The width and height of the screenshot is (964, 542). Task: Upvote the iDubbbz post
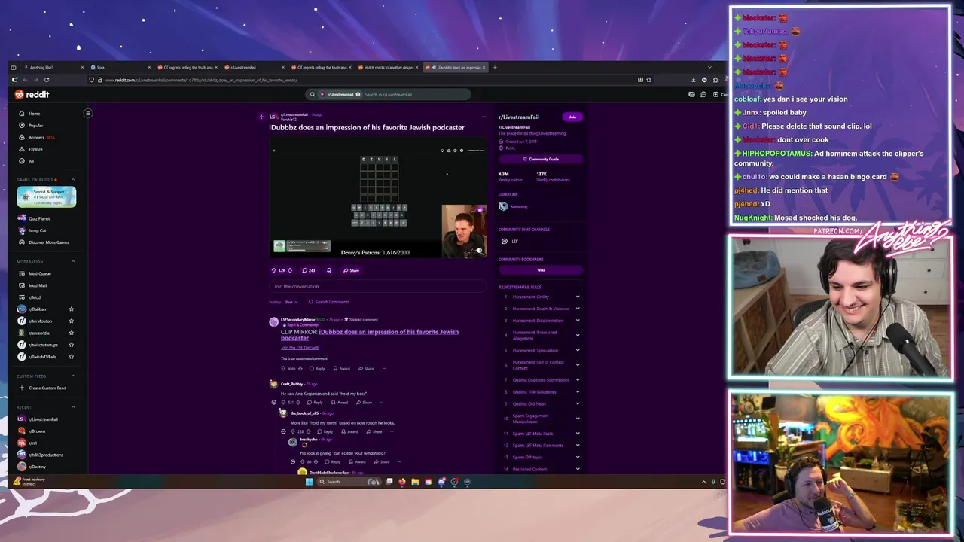(x=274, y=270)
